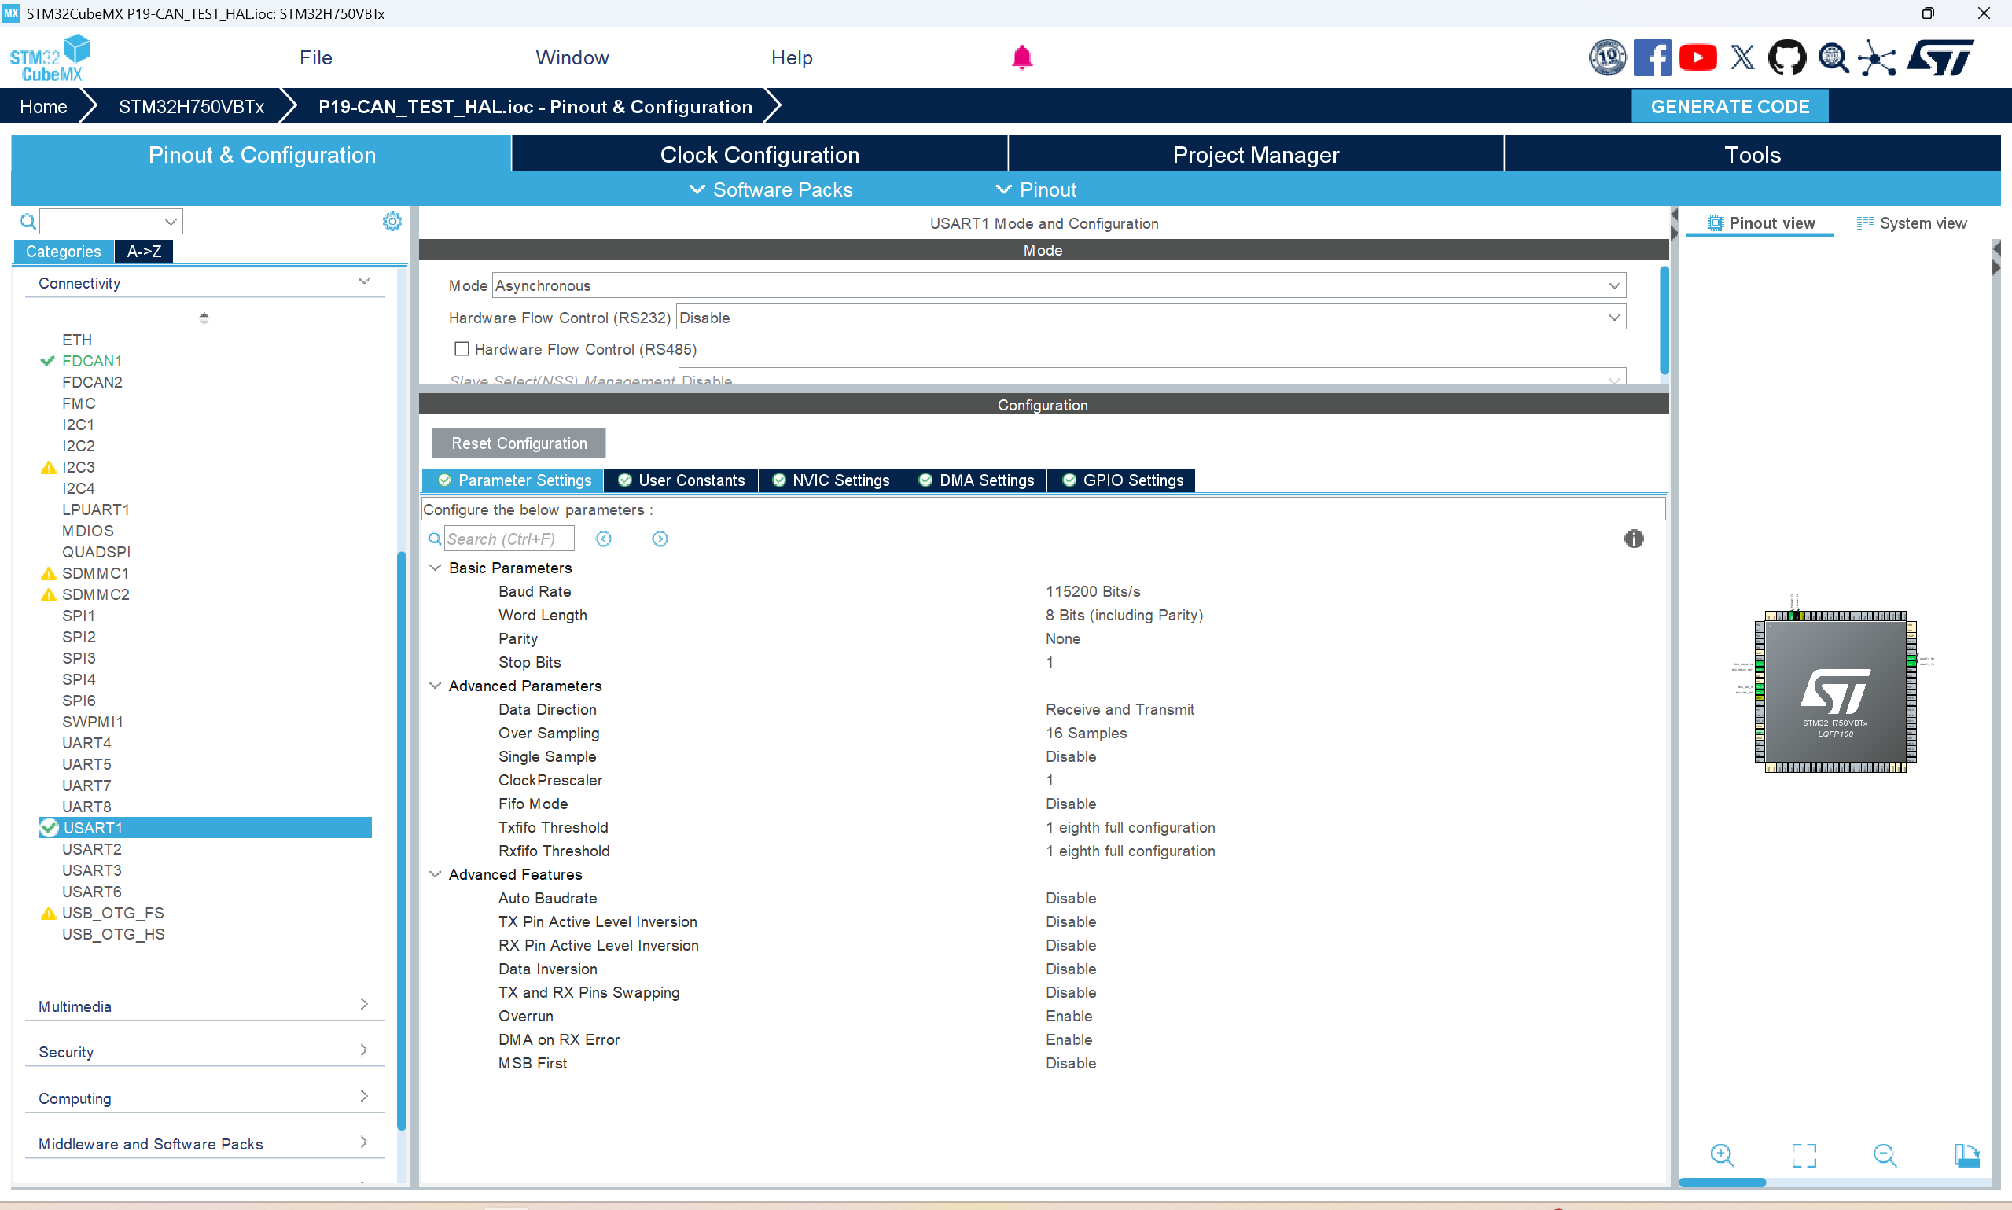The height and width of the screenshot is (1210, 2012).
Task: Click the info icon in parameter panel
Action: pyautogui.click(x=1633, y=539)
